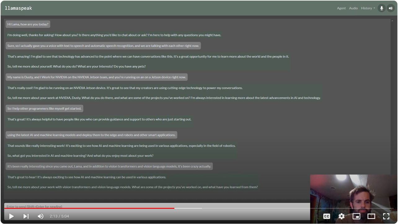This screenshot has height=224, width=398.
Task: Enable miniplayer mode
Action: coord(356,216)
